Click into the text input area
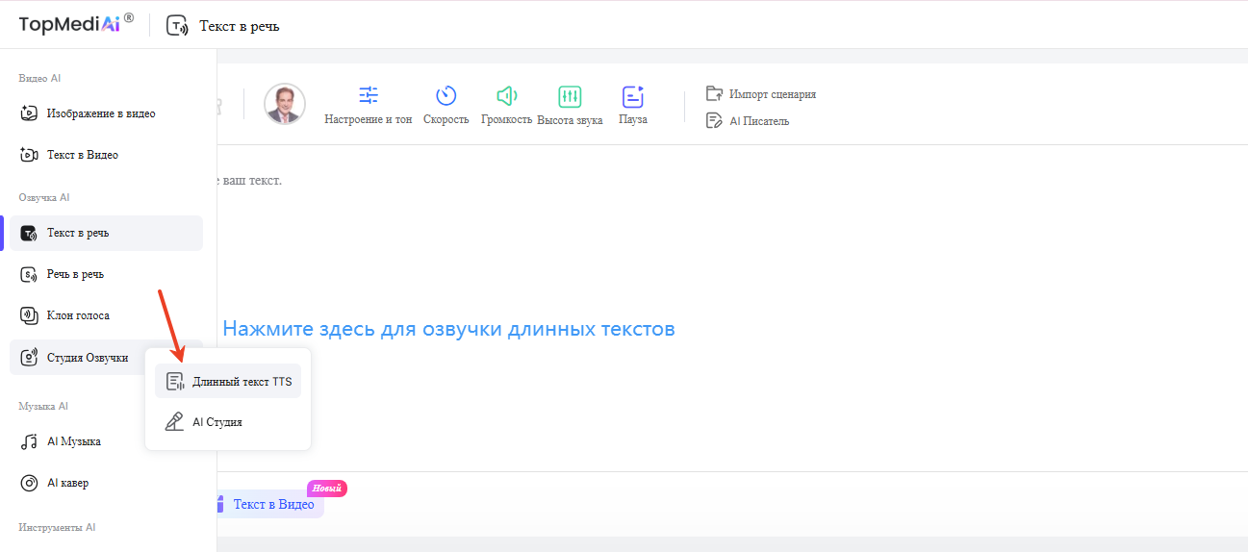 (731, 308)
